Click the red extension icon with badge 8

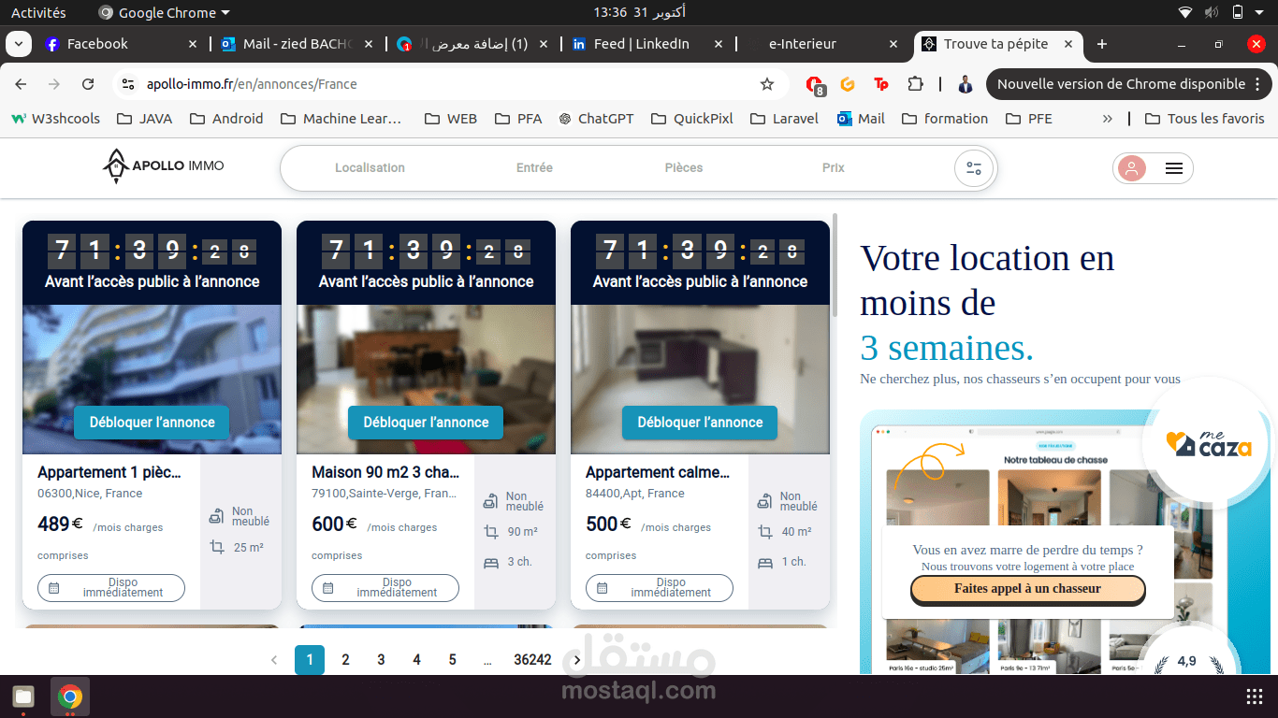815,85
